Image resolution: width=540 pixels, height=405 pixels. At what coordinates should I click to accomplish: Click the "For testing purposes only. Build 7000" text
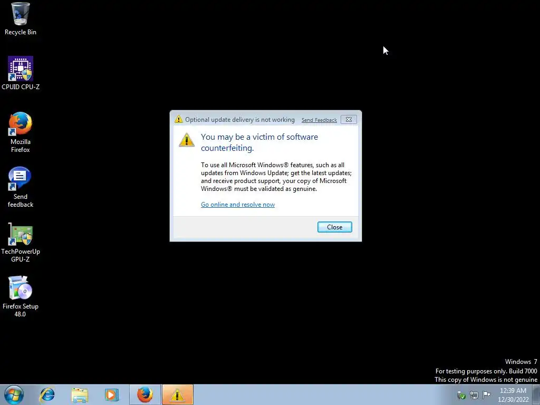[486, 371]
